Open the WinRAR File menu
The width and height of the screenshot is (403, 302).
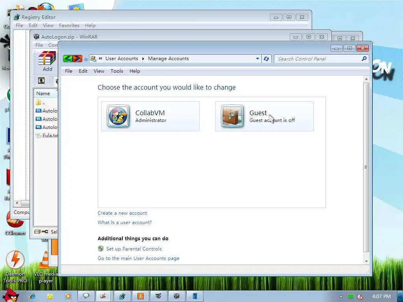click(x=39, y=45)
